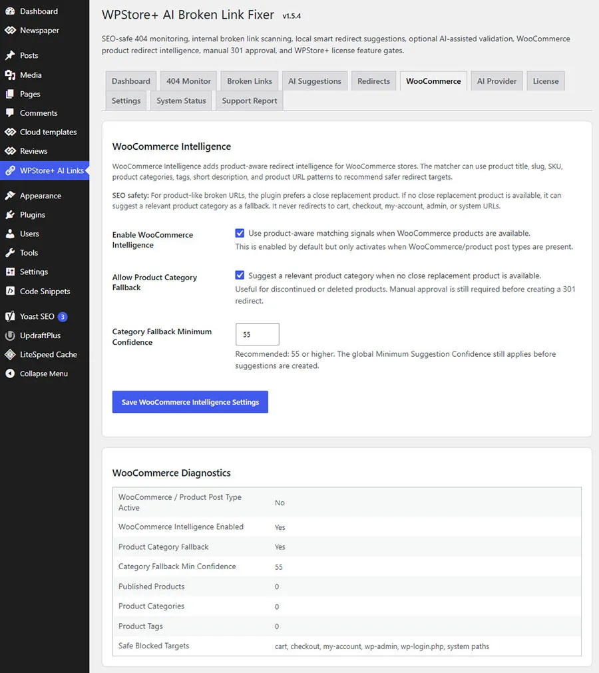This screenshot has height=673, width=599.
Task: Click the Yoast SEO notification badge 3
Action: coord(63,317)
